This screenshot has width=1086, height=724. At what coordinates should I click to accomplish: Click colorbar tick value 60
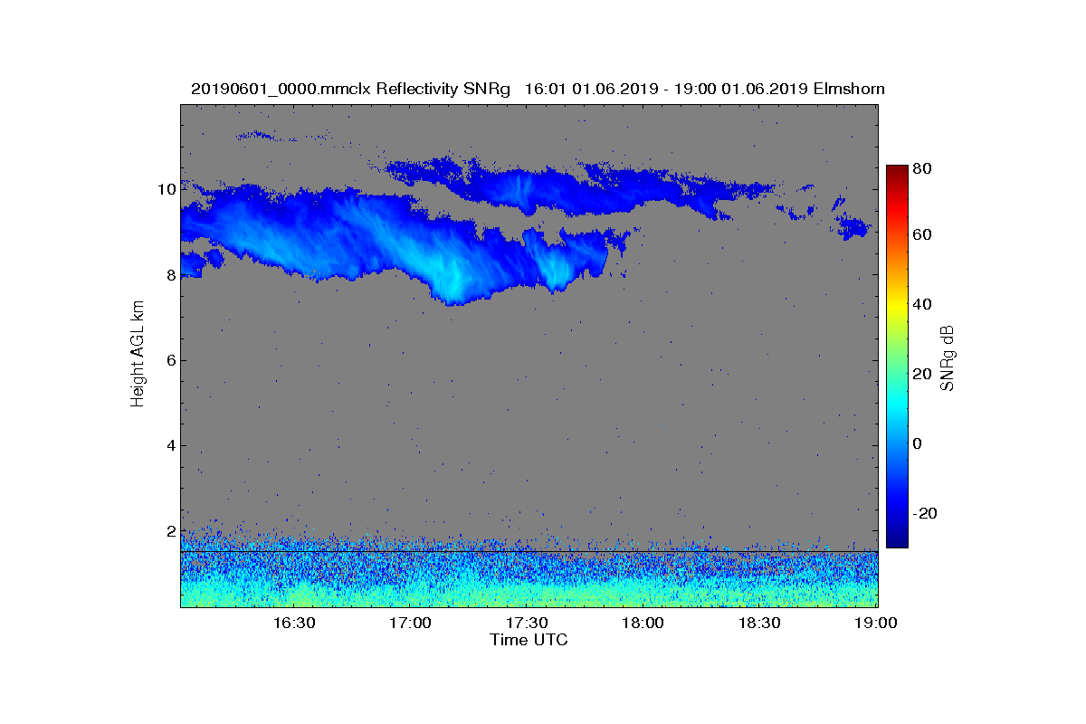924,235
